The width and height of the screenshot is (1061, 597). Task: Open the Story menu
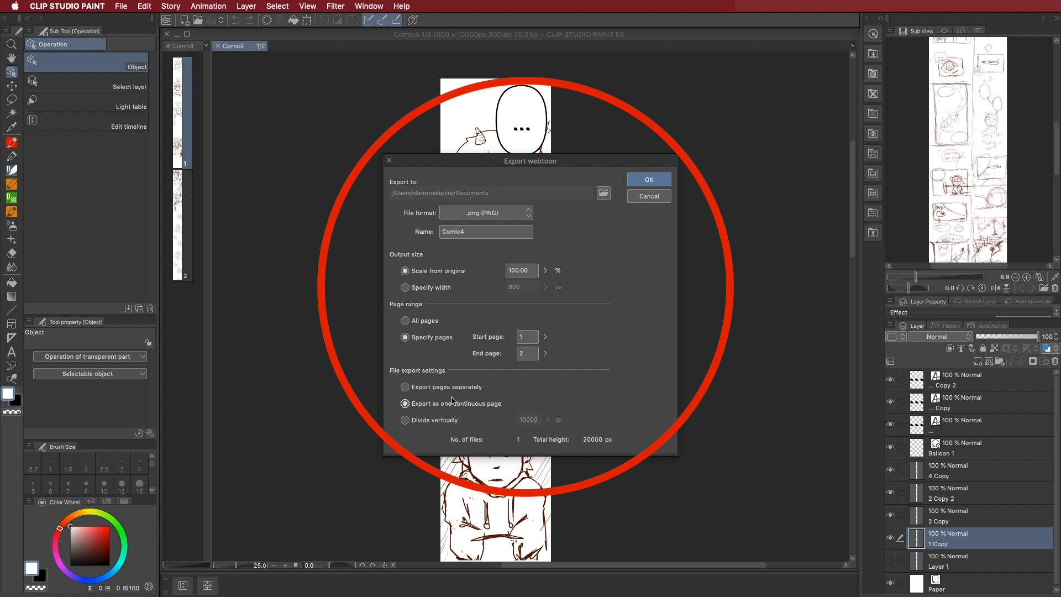tap(170, 6)
